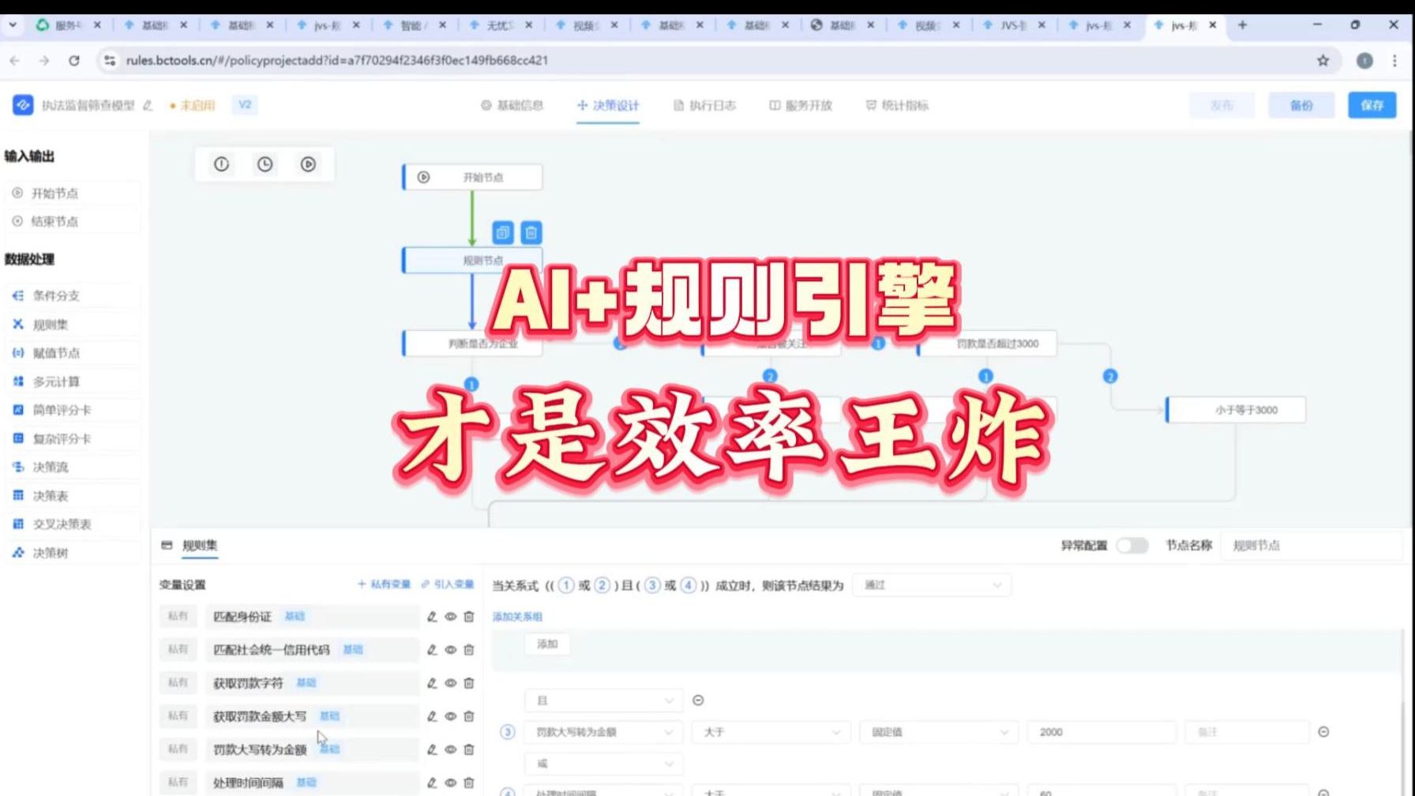This screenshot has width=1415, height=796.
Task: Switch to 统计指标 tab
Action: [x=897, y=105]
